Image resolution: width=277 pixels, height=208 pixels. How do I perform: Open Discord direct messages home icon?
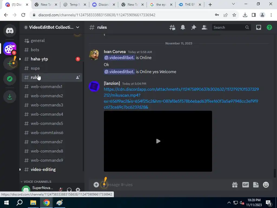pos(10,31)
